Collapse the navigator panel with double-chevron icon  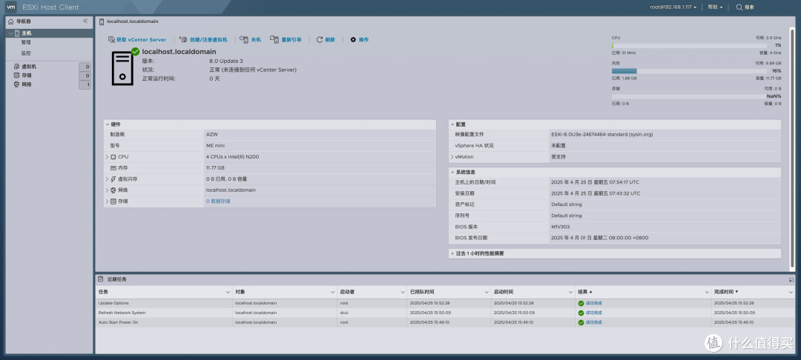[85, 21]
